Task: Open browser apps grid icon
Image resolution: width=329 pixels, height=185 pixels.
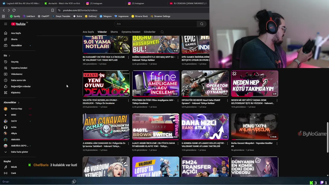Action: 3,16
